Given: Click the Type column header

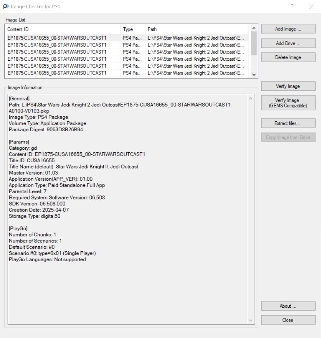Looking at the screenshot, I should 133,29.
